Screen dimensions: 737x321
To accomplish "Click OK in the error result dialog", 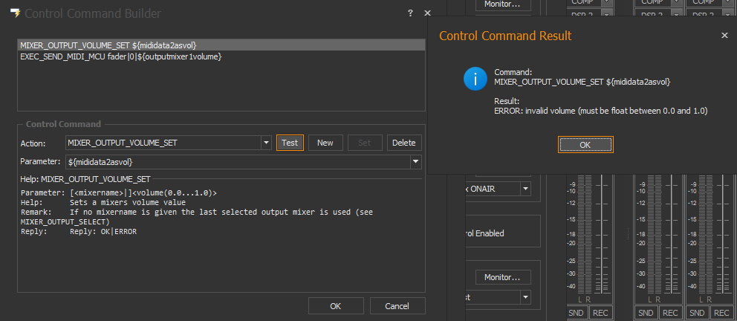I will pyautogui.click(x=585, y=145).
